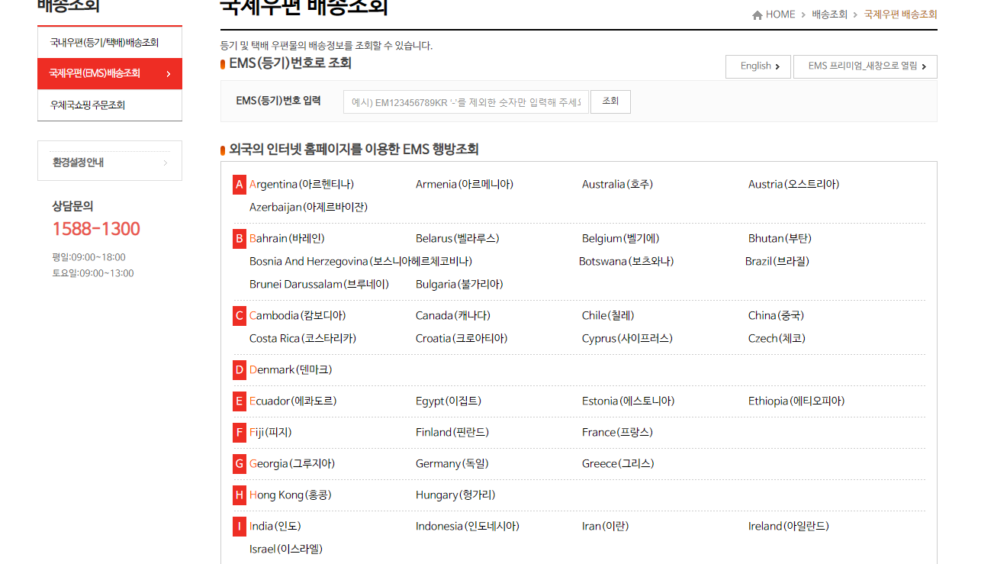
Task: Click the HOME house icon in breadcrumb
Action: tap(758, 15)
